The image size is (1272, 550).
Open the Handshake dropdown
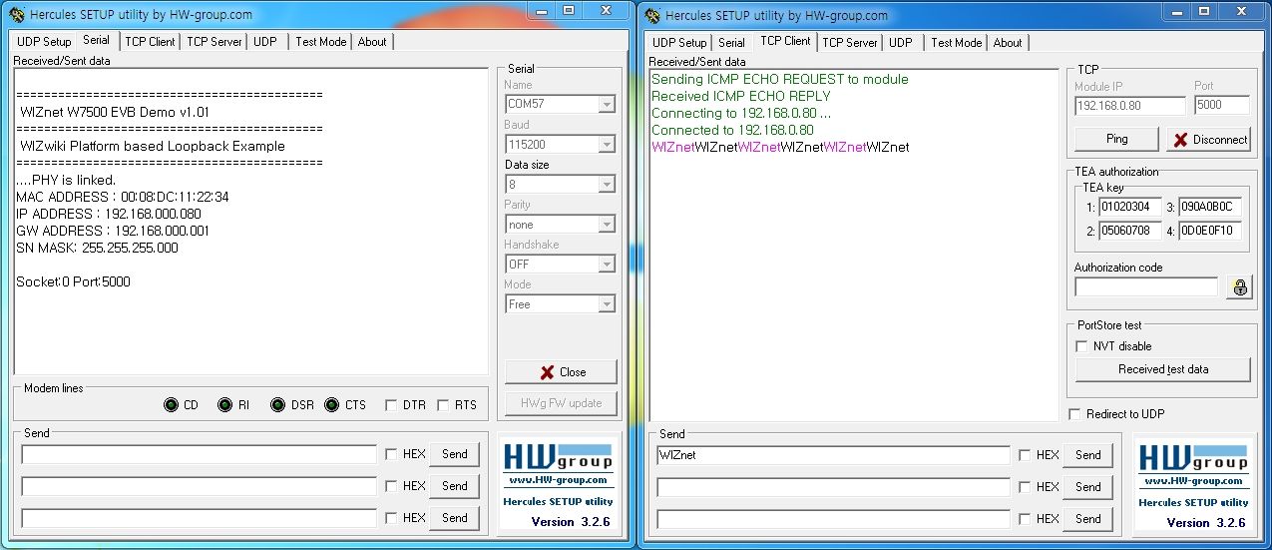[x=606, y=265]
